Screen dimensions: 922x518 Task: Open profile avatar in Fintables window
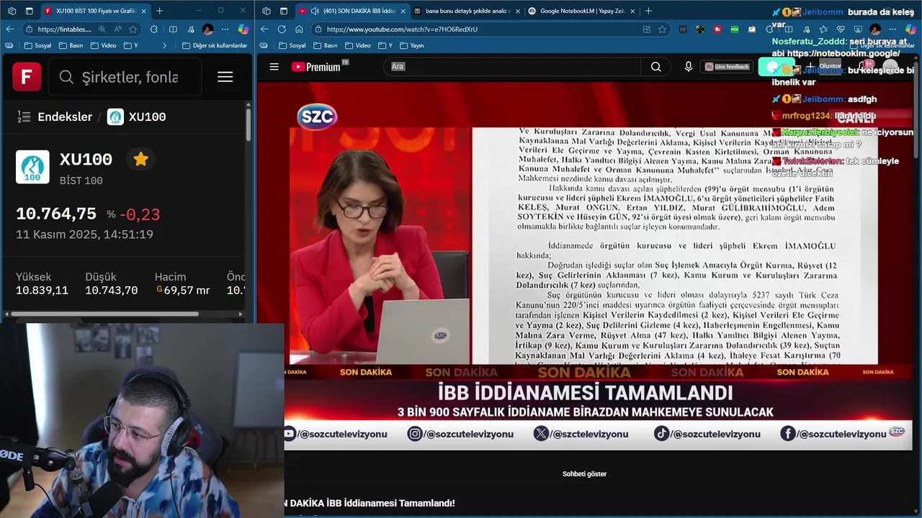coord(208,29)
